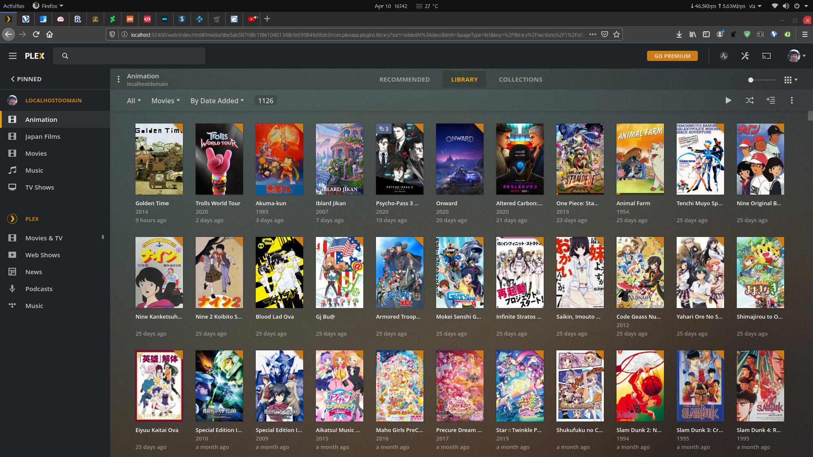Expand the All filter dropdown
Viewport: 813px width, 457px height.
(134, 101)
